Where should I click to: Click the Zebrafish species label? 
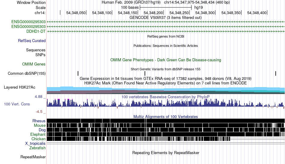coord(37,148)
